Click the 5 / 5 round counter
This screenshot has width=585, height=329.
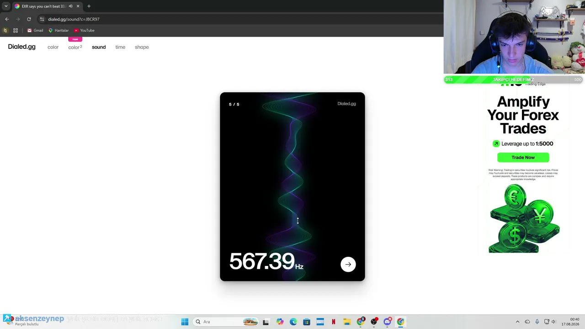(x=234, y=104)
